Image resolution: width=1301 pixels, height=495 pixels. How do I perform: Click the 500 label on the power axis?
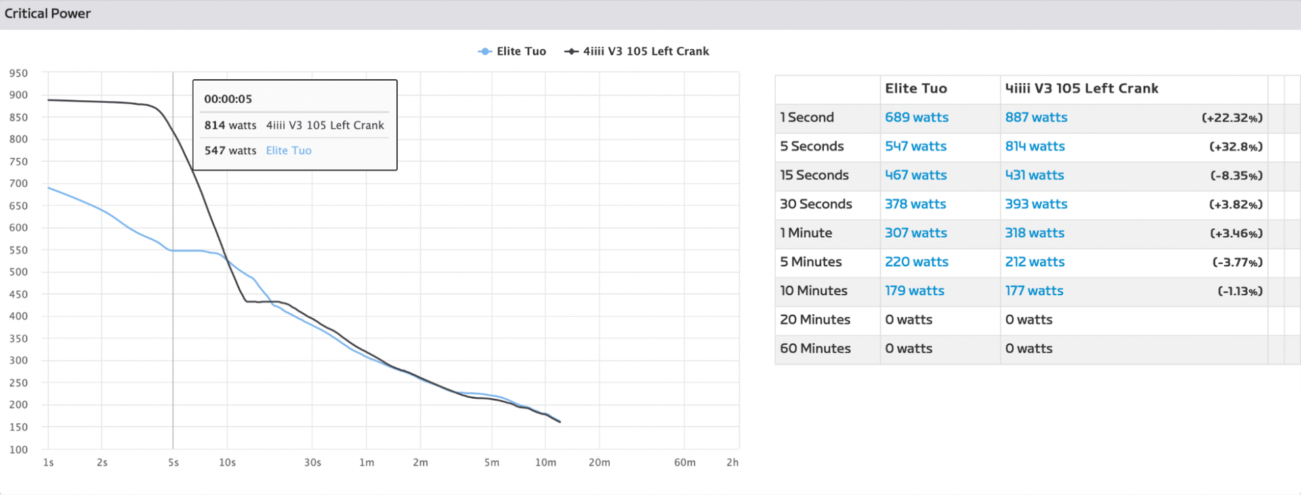coord(18,272)
